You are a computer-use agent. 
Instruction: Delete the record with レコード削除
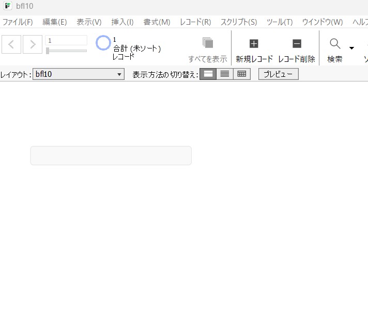(297, 51)
